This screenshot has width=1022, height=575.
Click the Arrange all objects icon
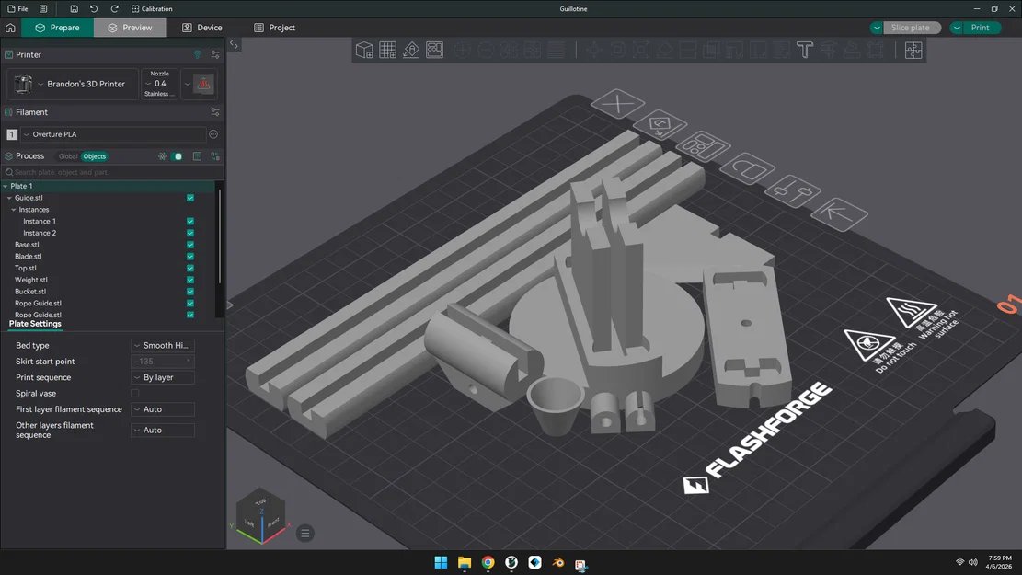[435, 50]
